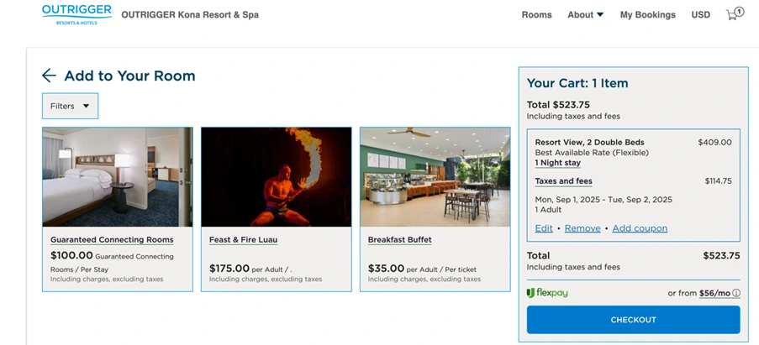Select the Guaranteed Connecting Rooms photo

click(x=118, y=177)
